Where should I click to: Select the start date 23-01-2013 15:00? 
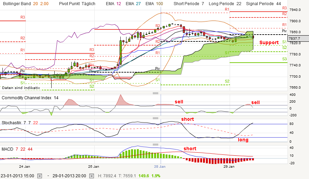(17, 176)
